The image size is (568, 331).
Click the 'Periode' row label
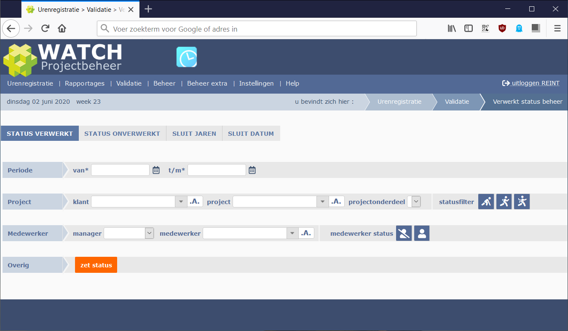[20, 170]
